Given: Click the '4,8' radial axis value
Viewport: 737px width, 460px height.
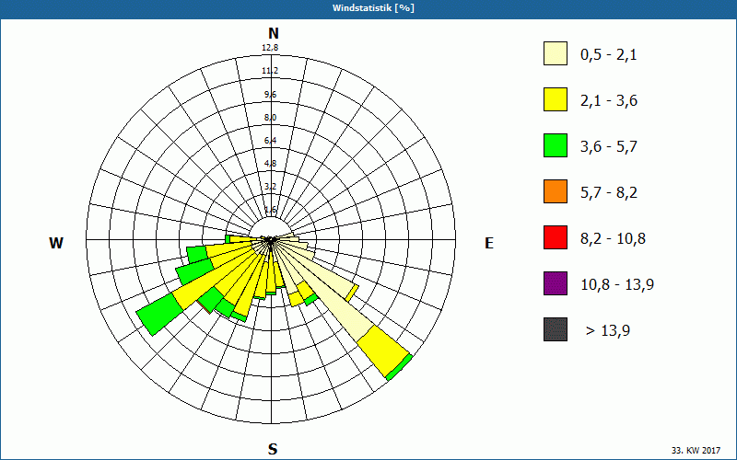Looking at the screenshot, I should coord(270,164).
